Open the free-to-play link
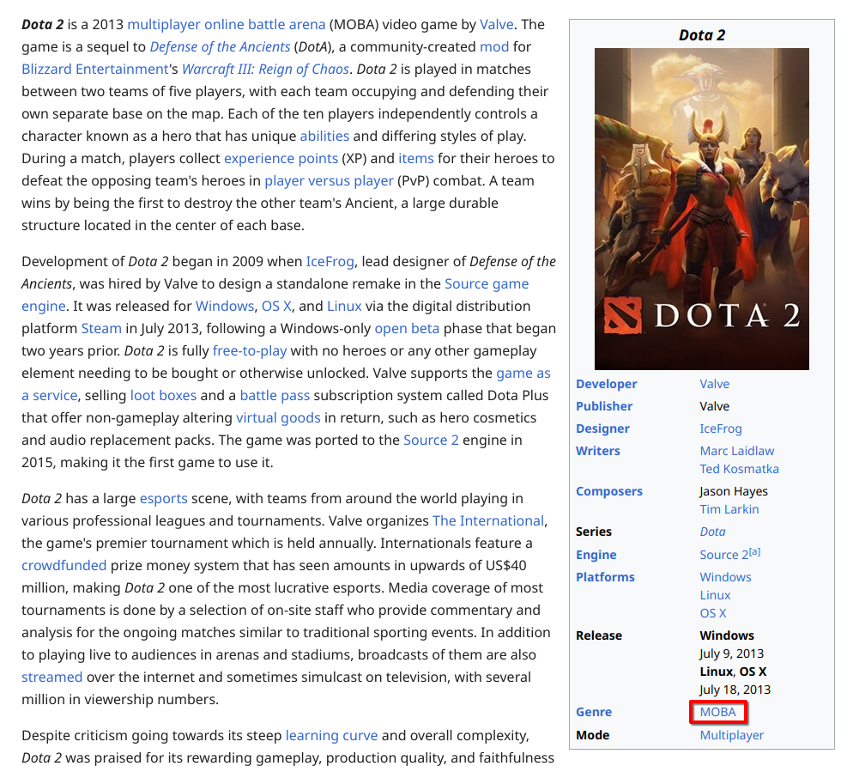The height and width of the screenshot is (766, 853). click(250, 350)
